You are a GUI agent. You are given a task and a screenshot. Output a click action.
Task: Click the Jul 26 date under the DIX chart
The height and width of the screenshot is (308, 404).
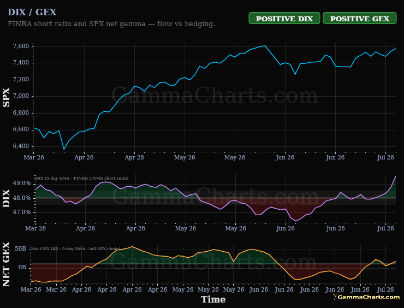click(x=385, y=228)
